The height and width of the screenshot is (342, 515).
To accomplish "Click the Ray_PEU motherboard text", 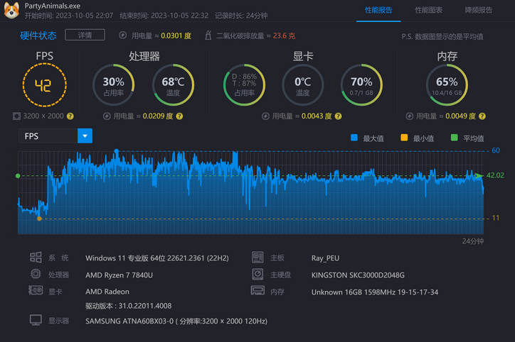I will pos(325,258).
